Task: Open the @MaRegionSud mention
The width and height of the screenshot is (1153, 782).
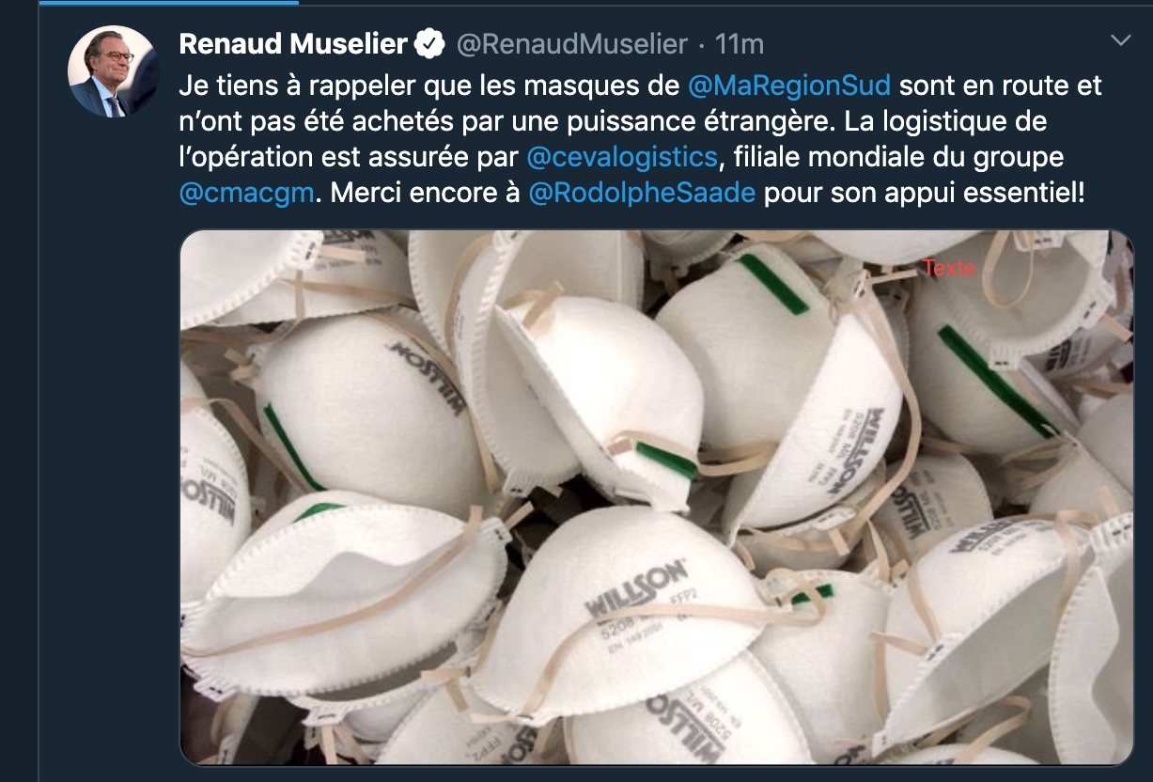Action: [x=789, y=86]
